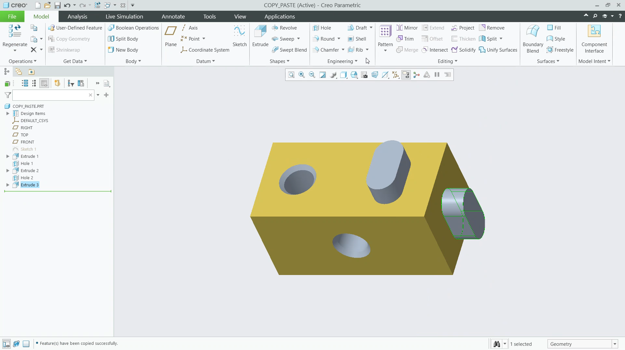This screenshot has height=350, width=625.
Task: Click the Mirror tool
Action: point(407,28)
